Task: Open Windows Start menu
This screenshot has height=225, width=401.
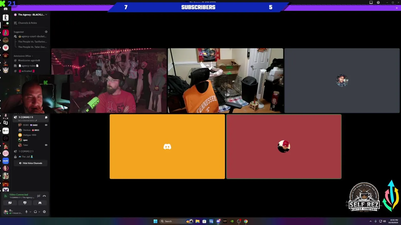Action: click(155, 221)
